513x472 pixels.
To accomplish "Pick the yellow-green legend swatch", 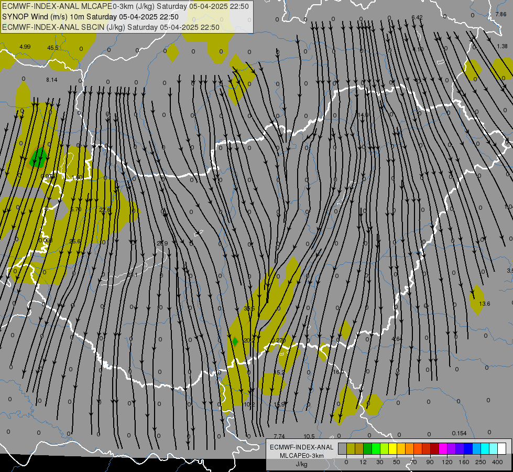I will [x=384, y=449].
